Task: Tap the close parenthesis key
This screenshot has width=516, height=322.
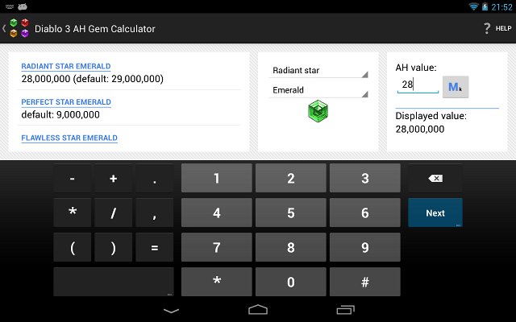Action: point(114,247)
